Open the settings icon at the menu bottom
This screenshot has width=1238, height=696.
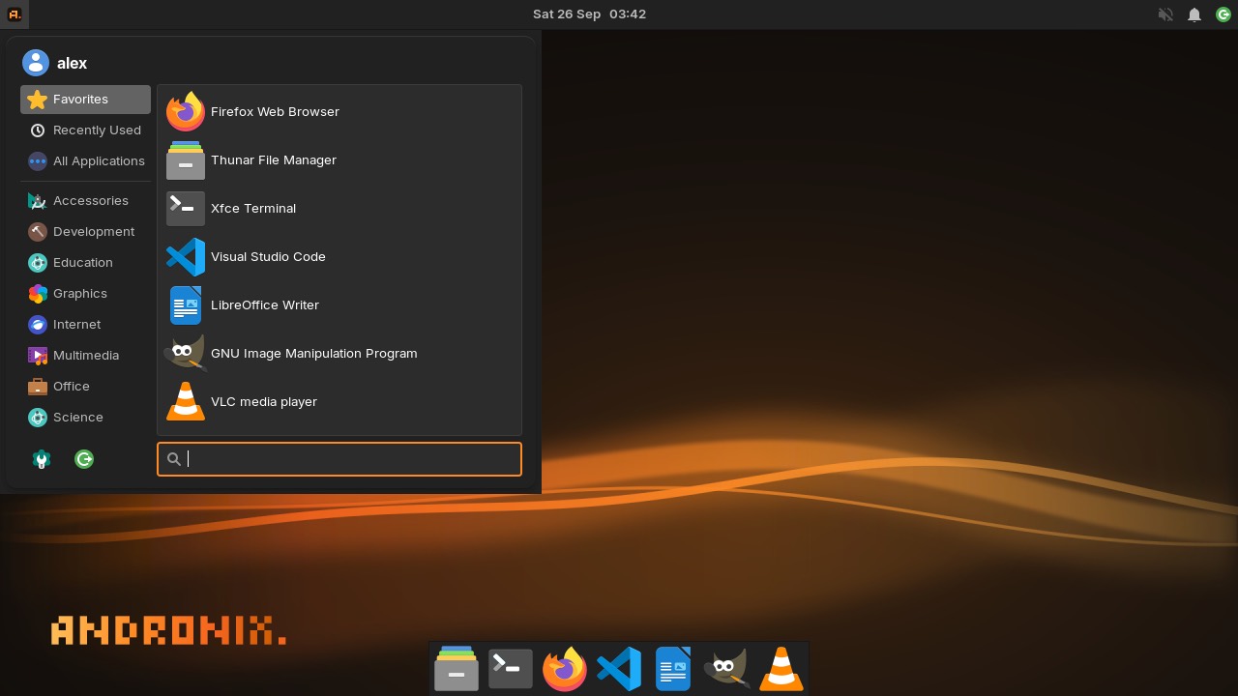click(42, 460)
